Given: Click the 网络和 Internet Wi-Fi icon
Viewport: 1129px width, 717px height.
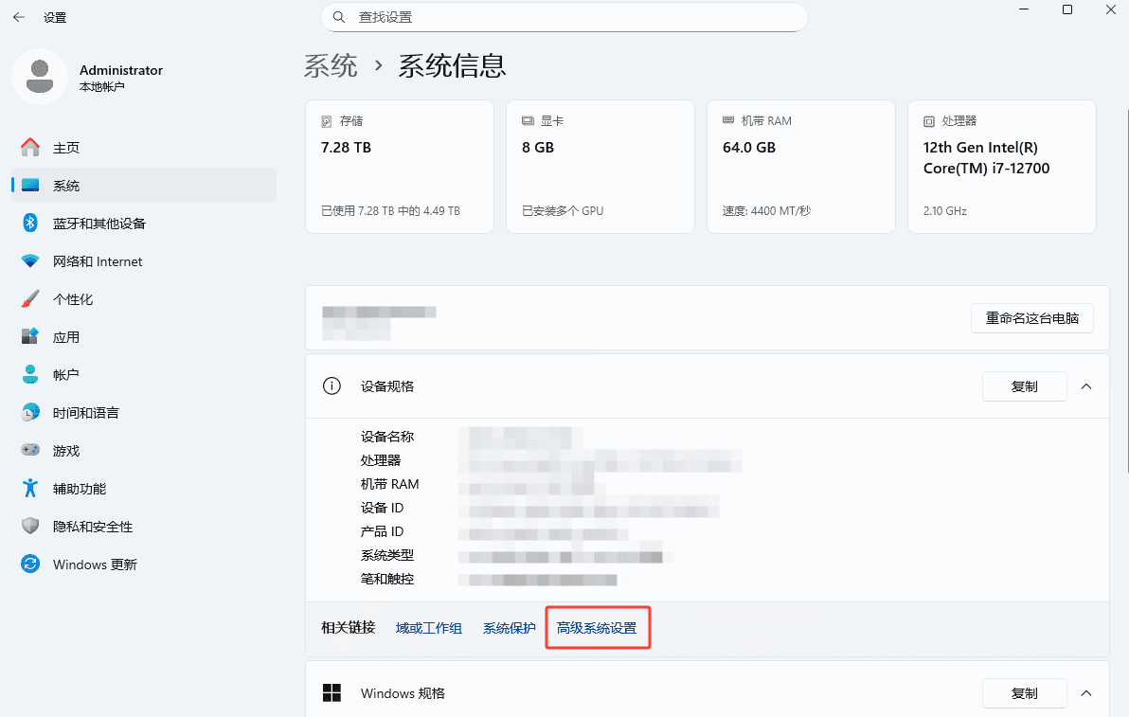Looking at the screenshot, I should [30, 261].
